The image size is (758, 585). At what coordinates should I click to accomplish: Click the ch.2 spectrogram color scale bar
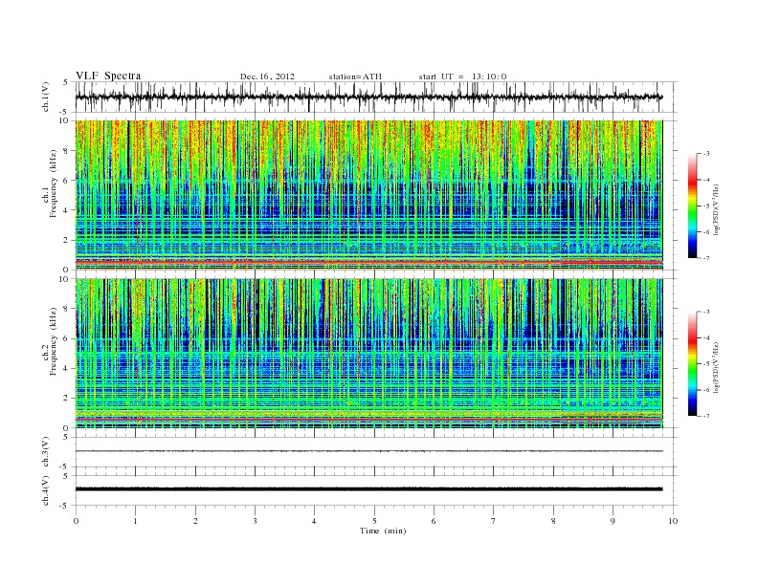(x=692, y=363)
